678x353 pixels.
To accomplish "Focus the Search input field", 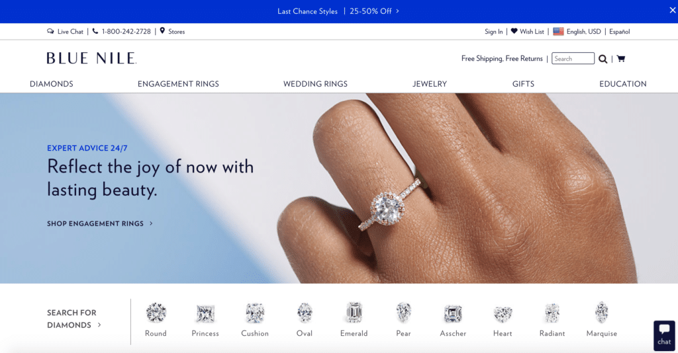I will (573, 58).
